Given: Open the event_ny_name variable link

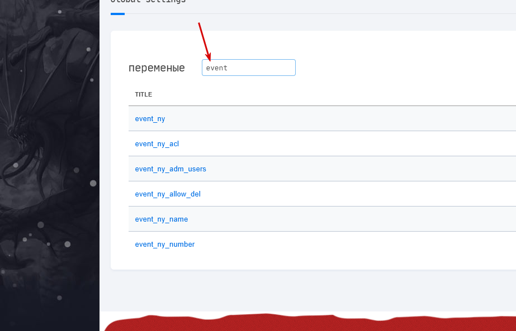Looking at the screenshot, I should [161, 219].
